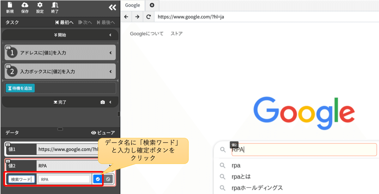The image size is (379, 194).
Task: Collapse the sidebar with the double-chevron icon
Action: 112,7
